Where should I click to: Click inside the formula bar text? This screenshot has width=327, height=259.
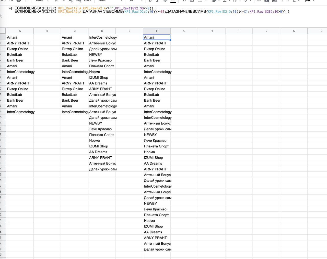149,10
